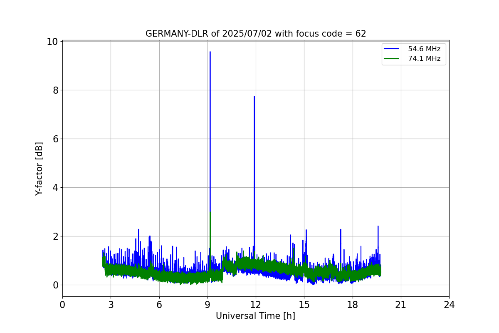Click y-axis tick label 2
This screenshot has width=499, height=333.
[x=55, y=236]
